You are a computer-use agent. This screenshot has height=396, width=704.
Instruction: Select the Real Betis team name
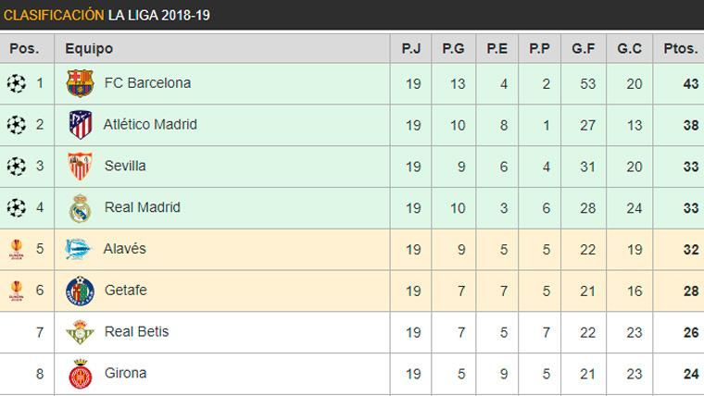[136, 332]
